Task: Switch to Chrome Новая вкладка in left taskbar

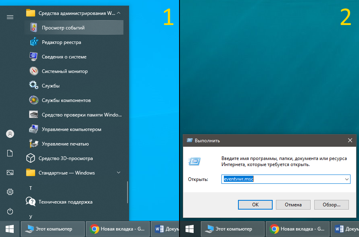Action: [118, 229]
